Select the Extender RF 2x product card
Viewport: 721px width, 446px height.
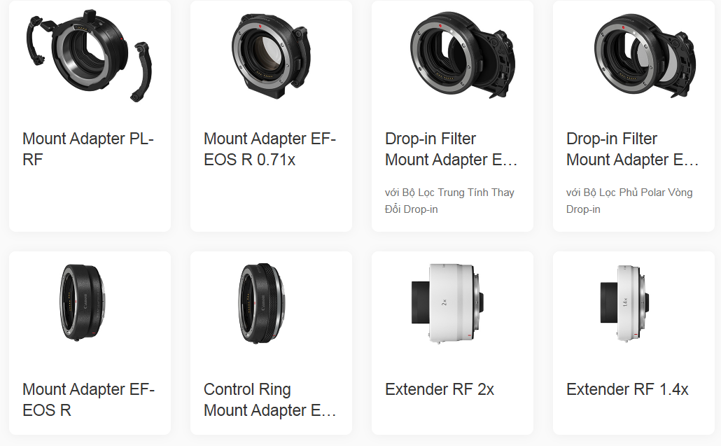452,342
